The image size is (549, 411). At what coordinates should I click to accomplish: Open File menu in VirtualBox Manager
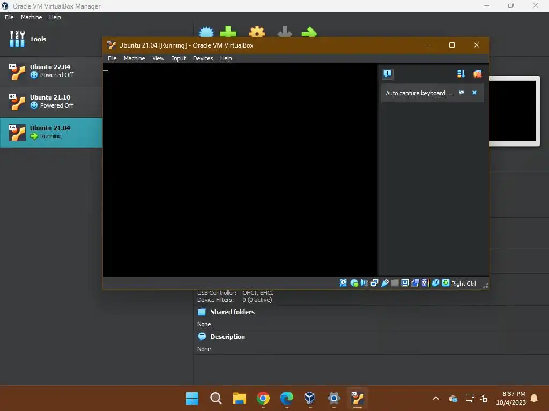(9, 17)
